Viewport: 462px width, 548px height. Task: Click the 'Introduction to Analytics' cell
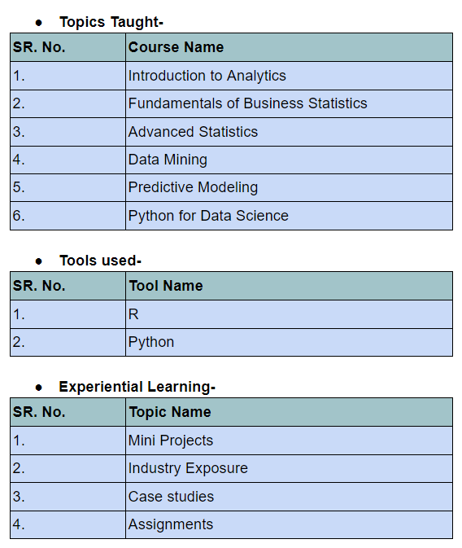(x=289, y=76)
